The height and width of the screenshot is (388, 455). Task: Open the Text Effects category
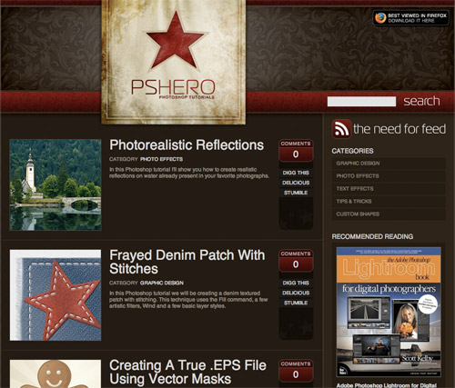pyautogui.click(x=389, y=189)
